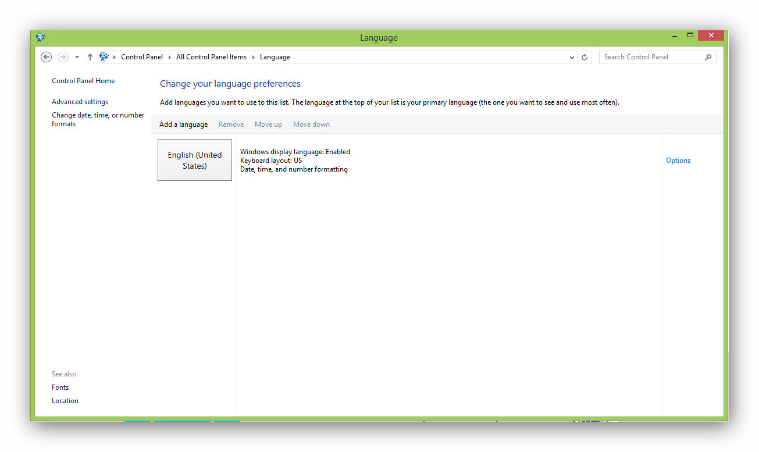This screenshot has height=452, width=759.
Task: Open Location under See also
Action: 65,401
